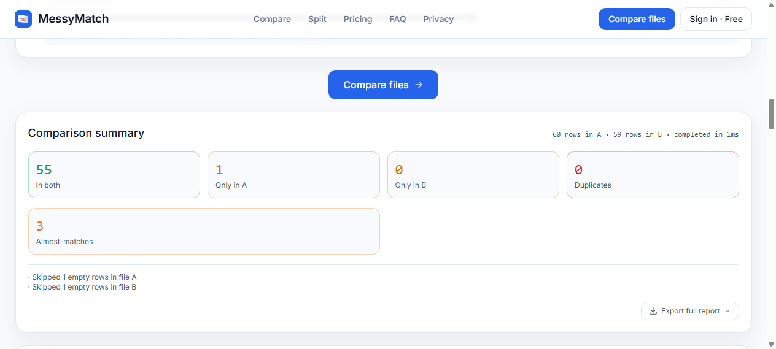Open the Split nav item

(317, 19)
